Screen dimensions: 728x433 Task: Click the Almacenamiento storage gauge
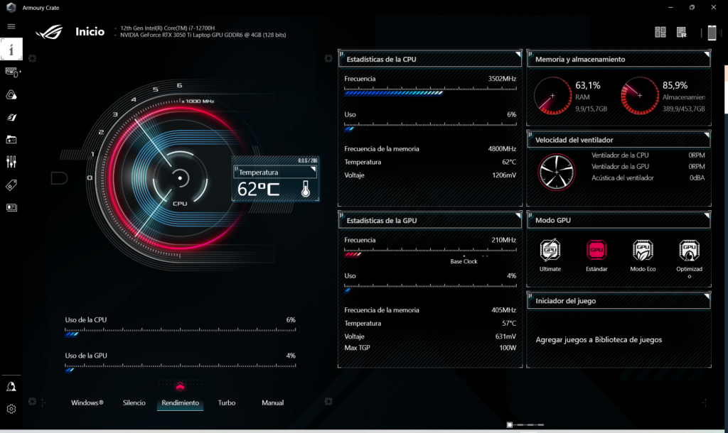click(640, 96)
